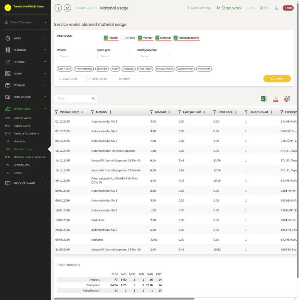This screenshot has height=300, width=299.
Task: Uncheck the Material dimension checkbox
Action: 157,38
